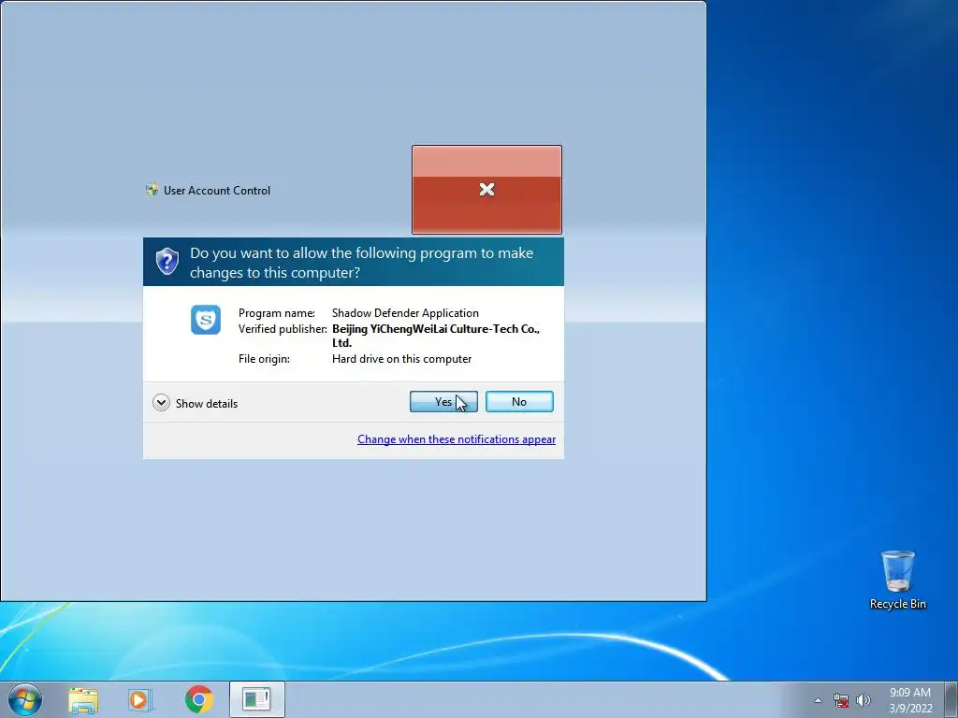This screenshot has height=718, width=958.
Task: Open Google Chrome from taskbar
Action: (199, 699)
